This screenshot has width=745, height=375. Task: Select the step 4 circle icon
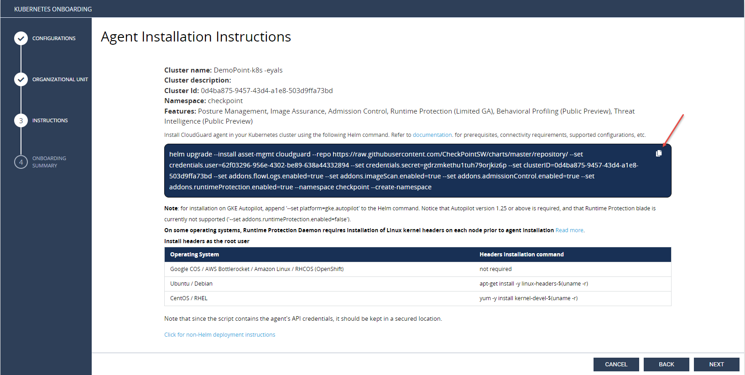coord(21,162)
